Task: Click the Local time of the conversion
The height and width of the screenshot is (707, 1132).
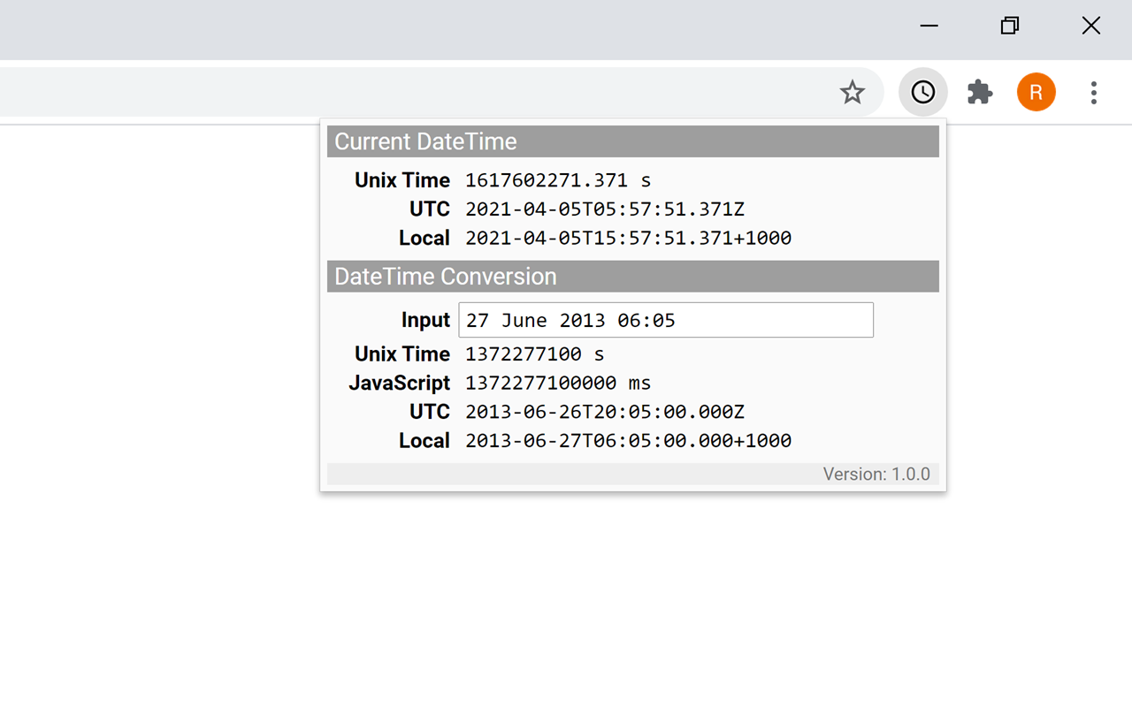Action: click(x=628, y=440)
